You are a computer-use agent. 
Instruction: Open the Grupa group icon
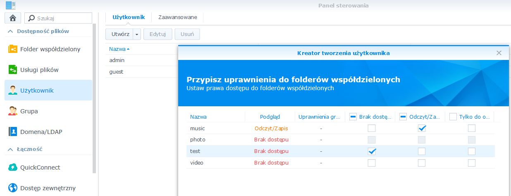13,111
